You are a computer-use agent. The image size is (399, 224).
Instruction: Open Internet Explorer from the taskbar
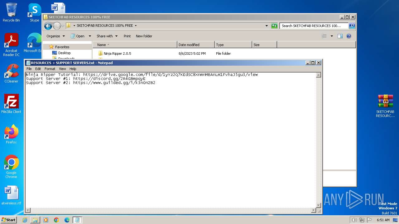[25, 220]
